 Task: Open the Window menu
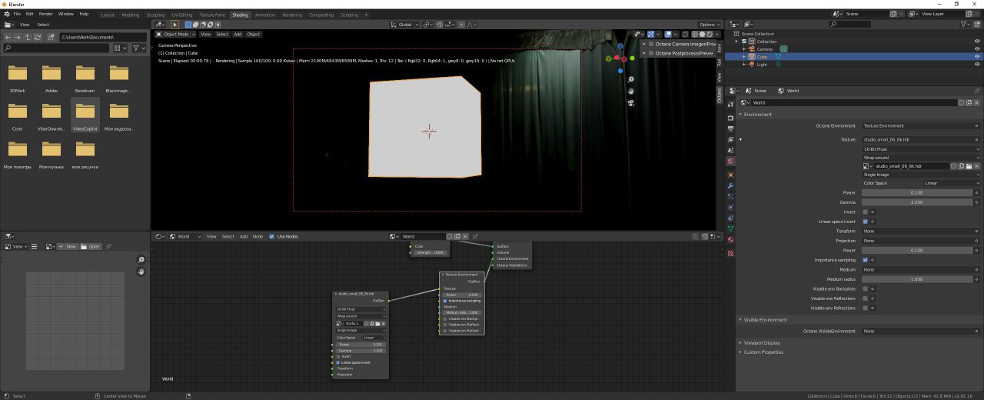tap(66, 14)
